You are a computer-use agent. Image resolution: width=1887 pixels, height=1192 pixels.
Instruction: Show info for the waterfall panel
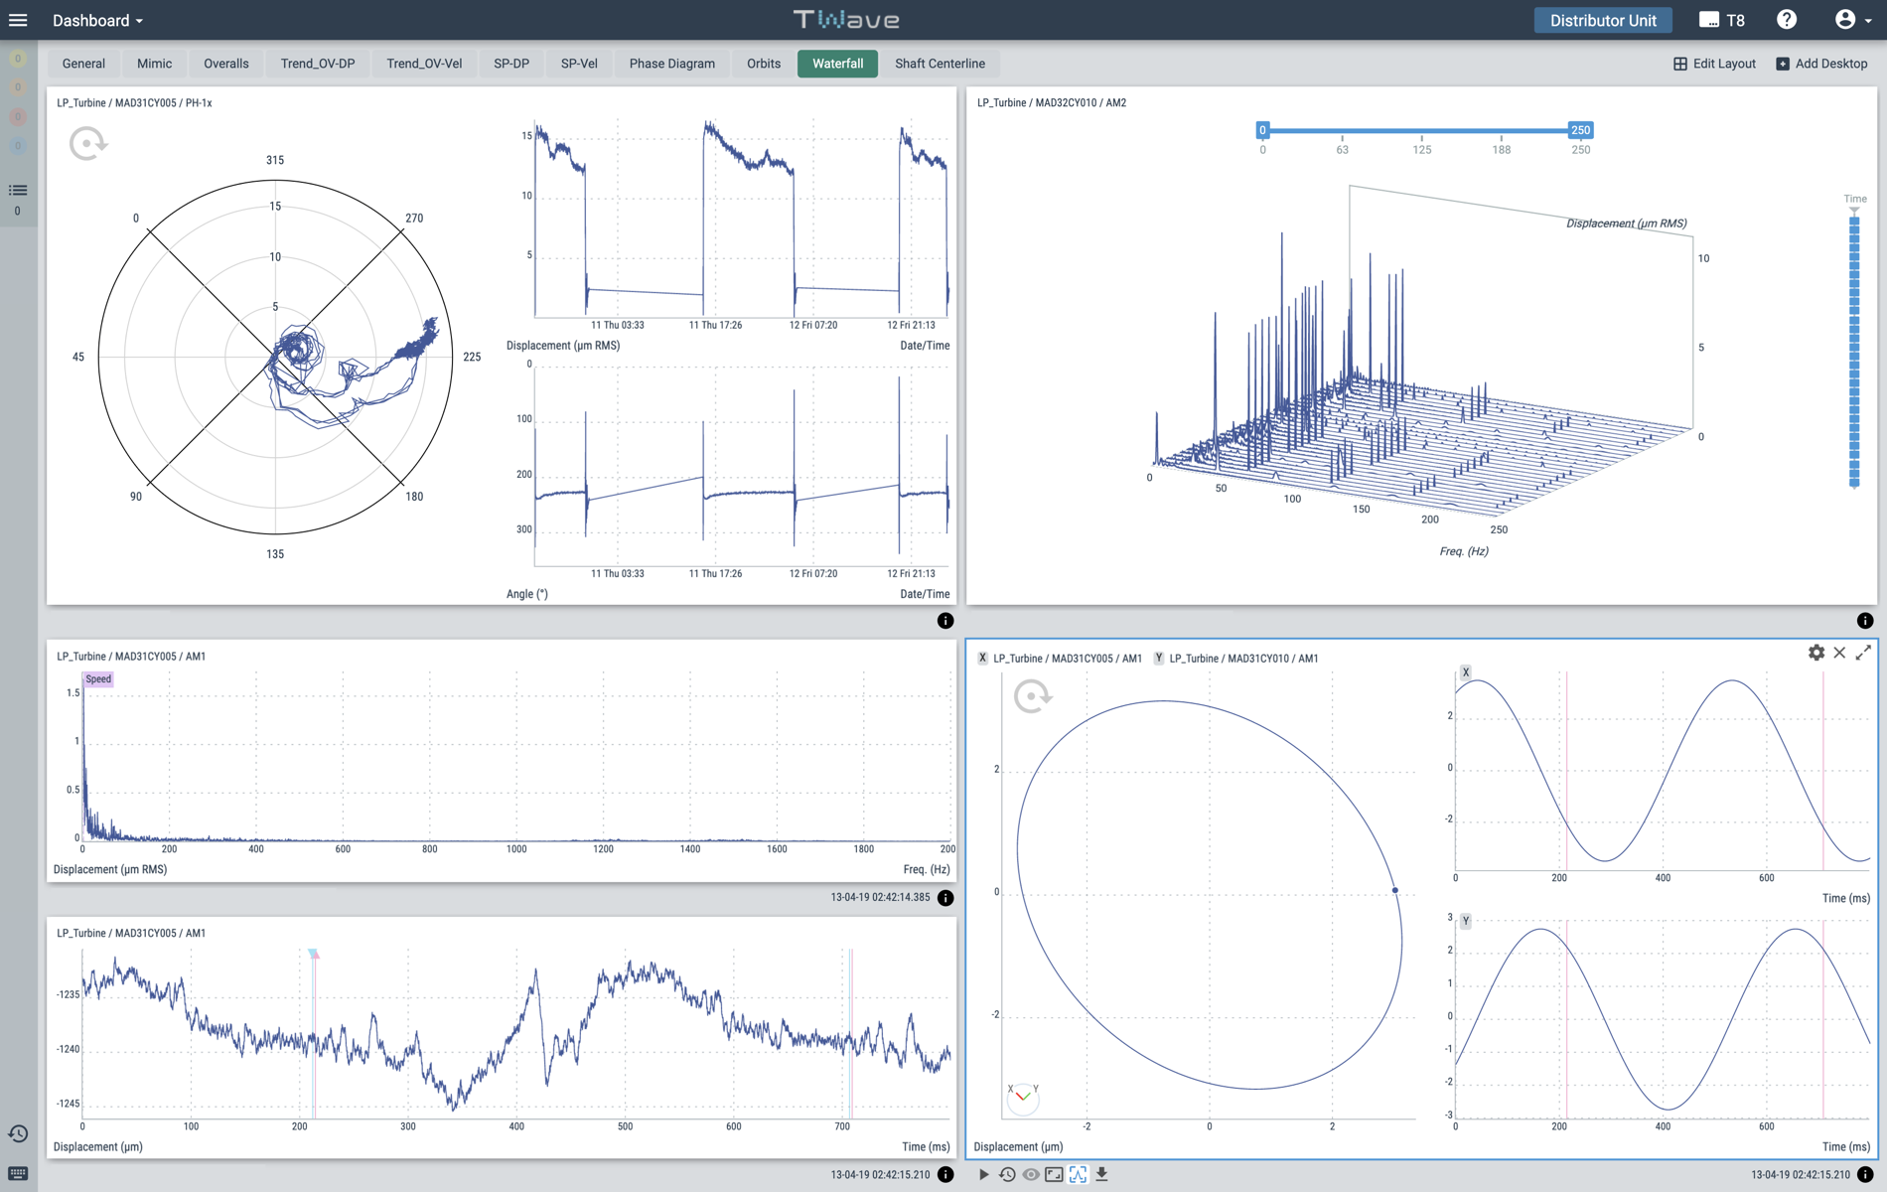(x=1865, y=621)
